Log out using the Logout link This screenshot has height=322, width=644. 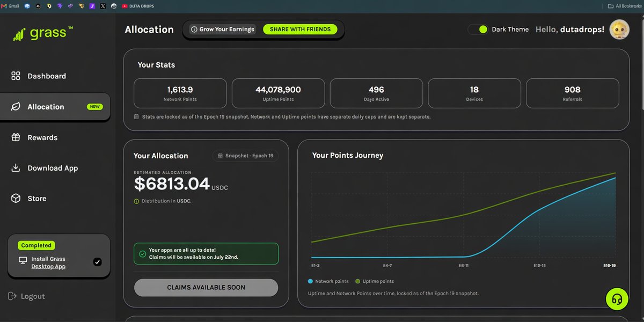(27, 296)
